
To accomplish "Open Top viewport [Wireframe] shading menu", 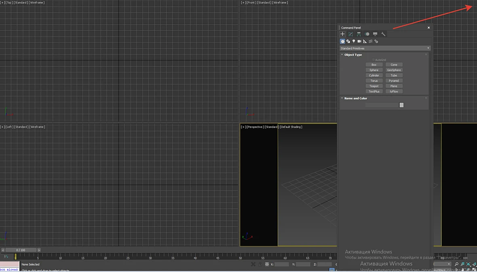I will click(x=37, y=2).
